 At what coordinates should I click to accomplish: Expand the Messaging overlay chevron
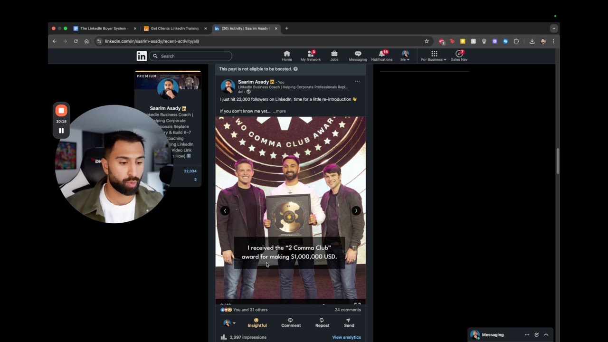coord(546,335)
